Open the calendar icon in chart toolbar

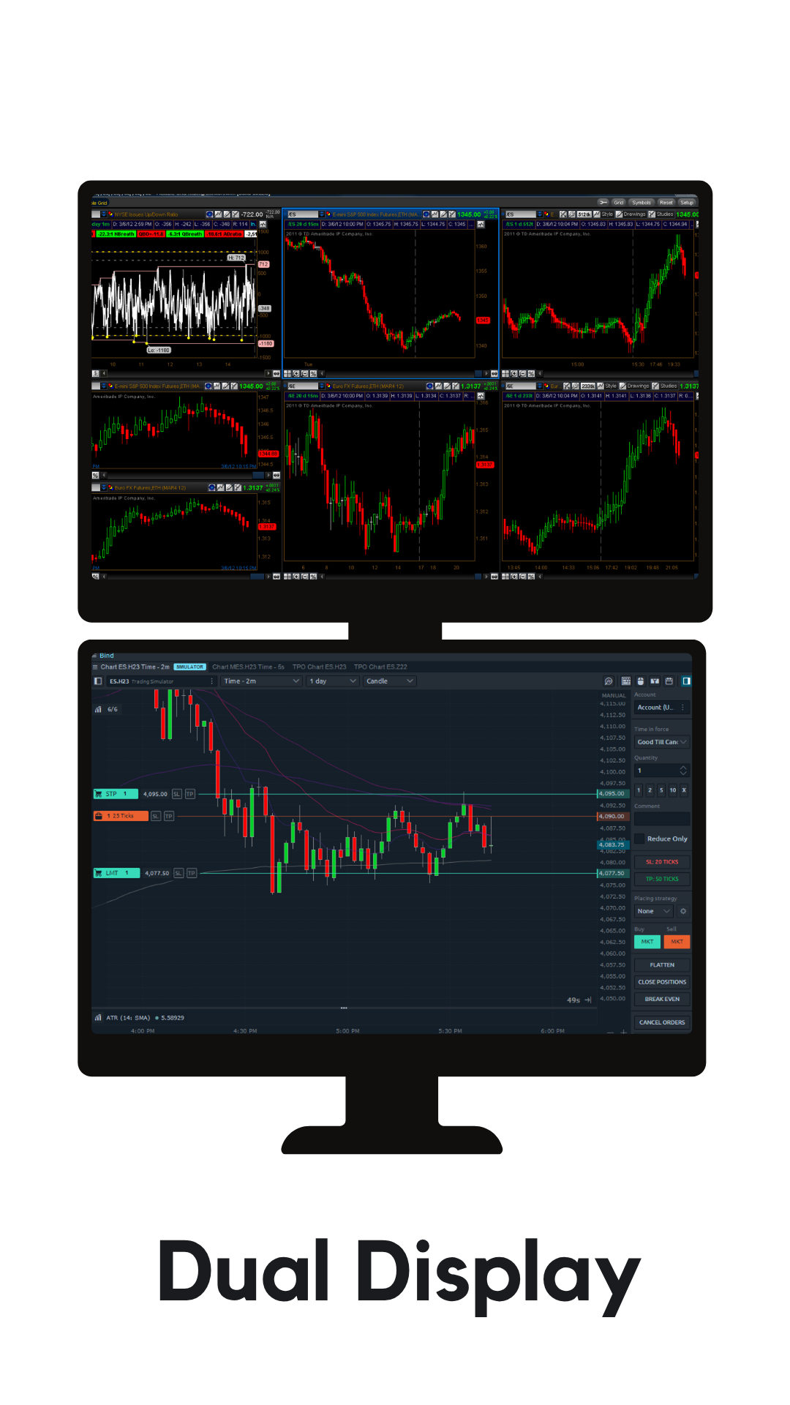pos(669,681)
